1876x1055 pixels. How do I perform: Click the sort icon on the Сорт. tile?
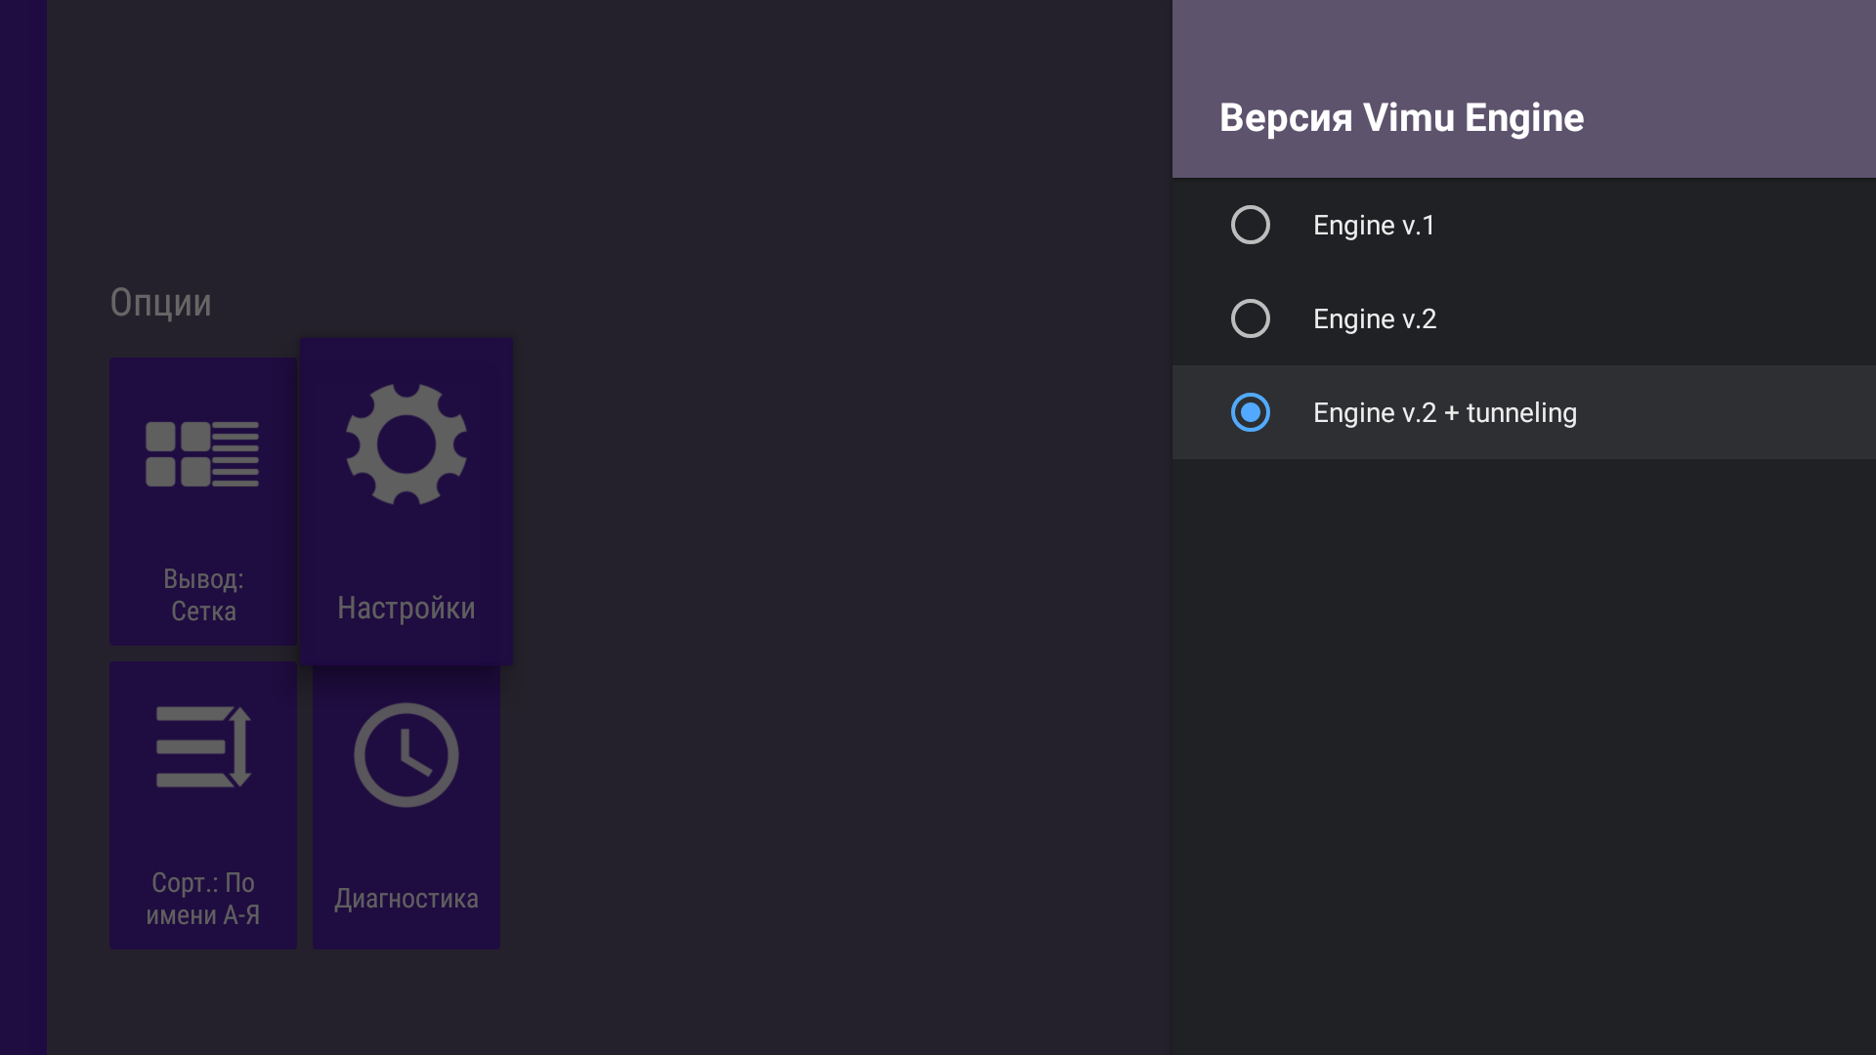203,746
